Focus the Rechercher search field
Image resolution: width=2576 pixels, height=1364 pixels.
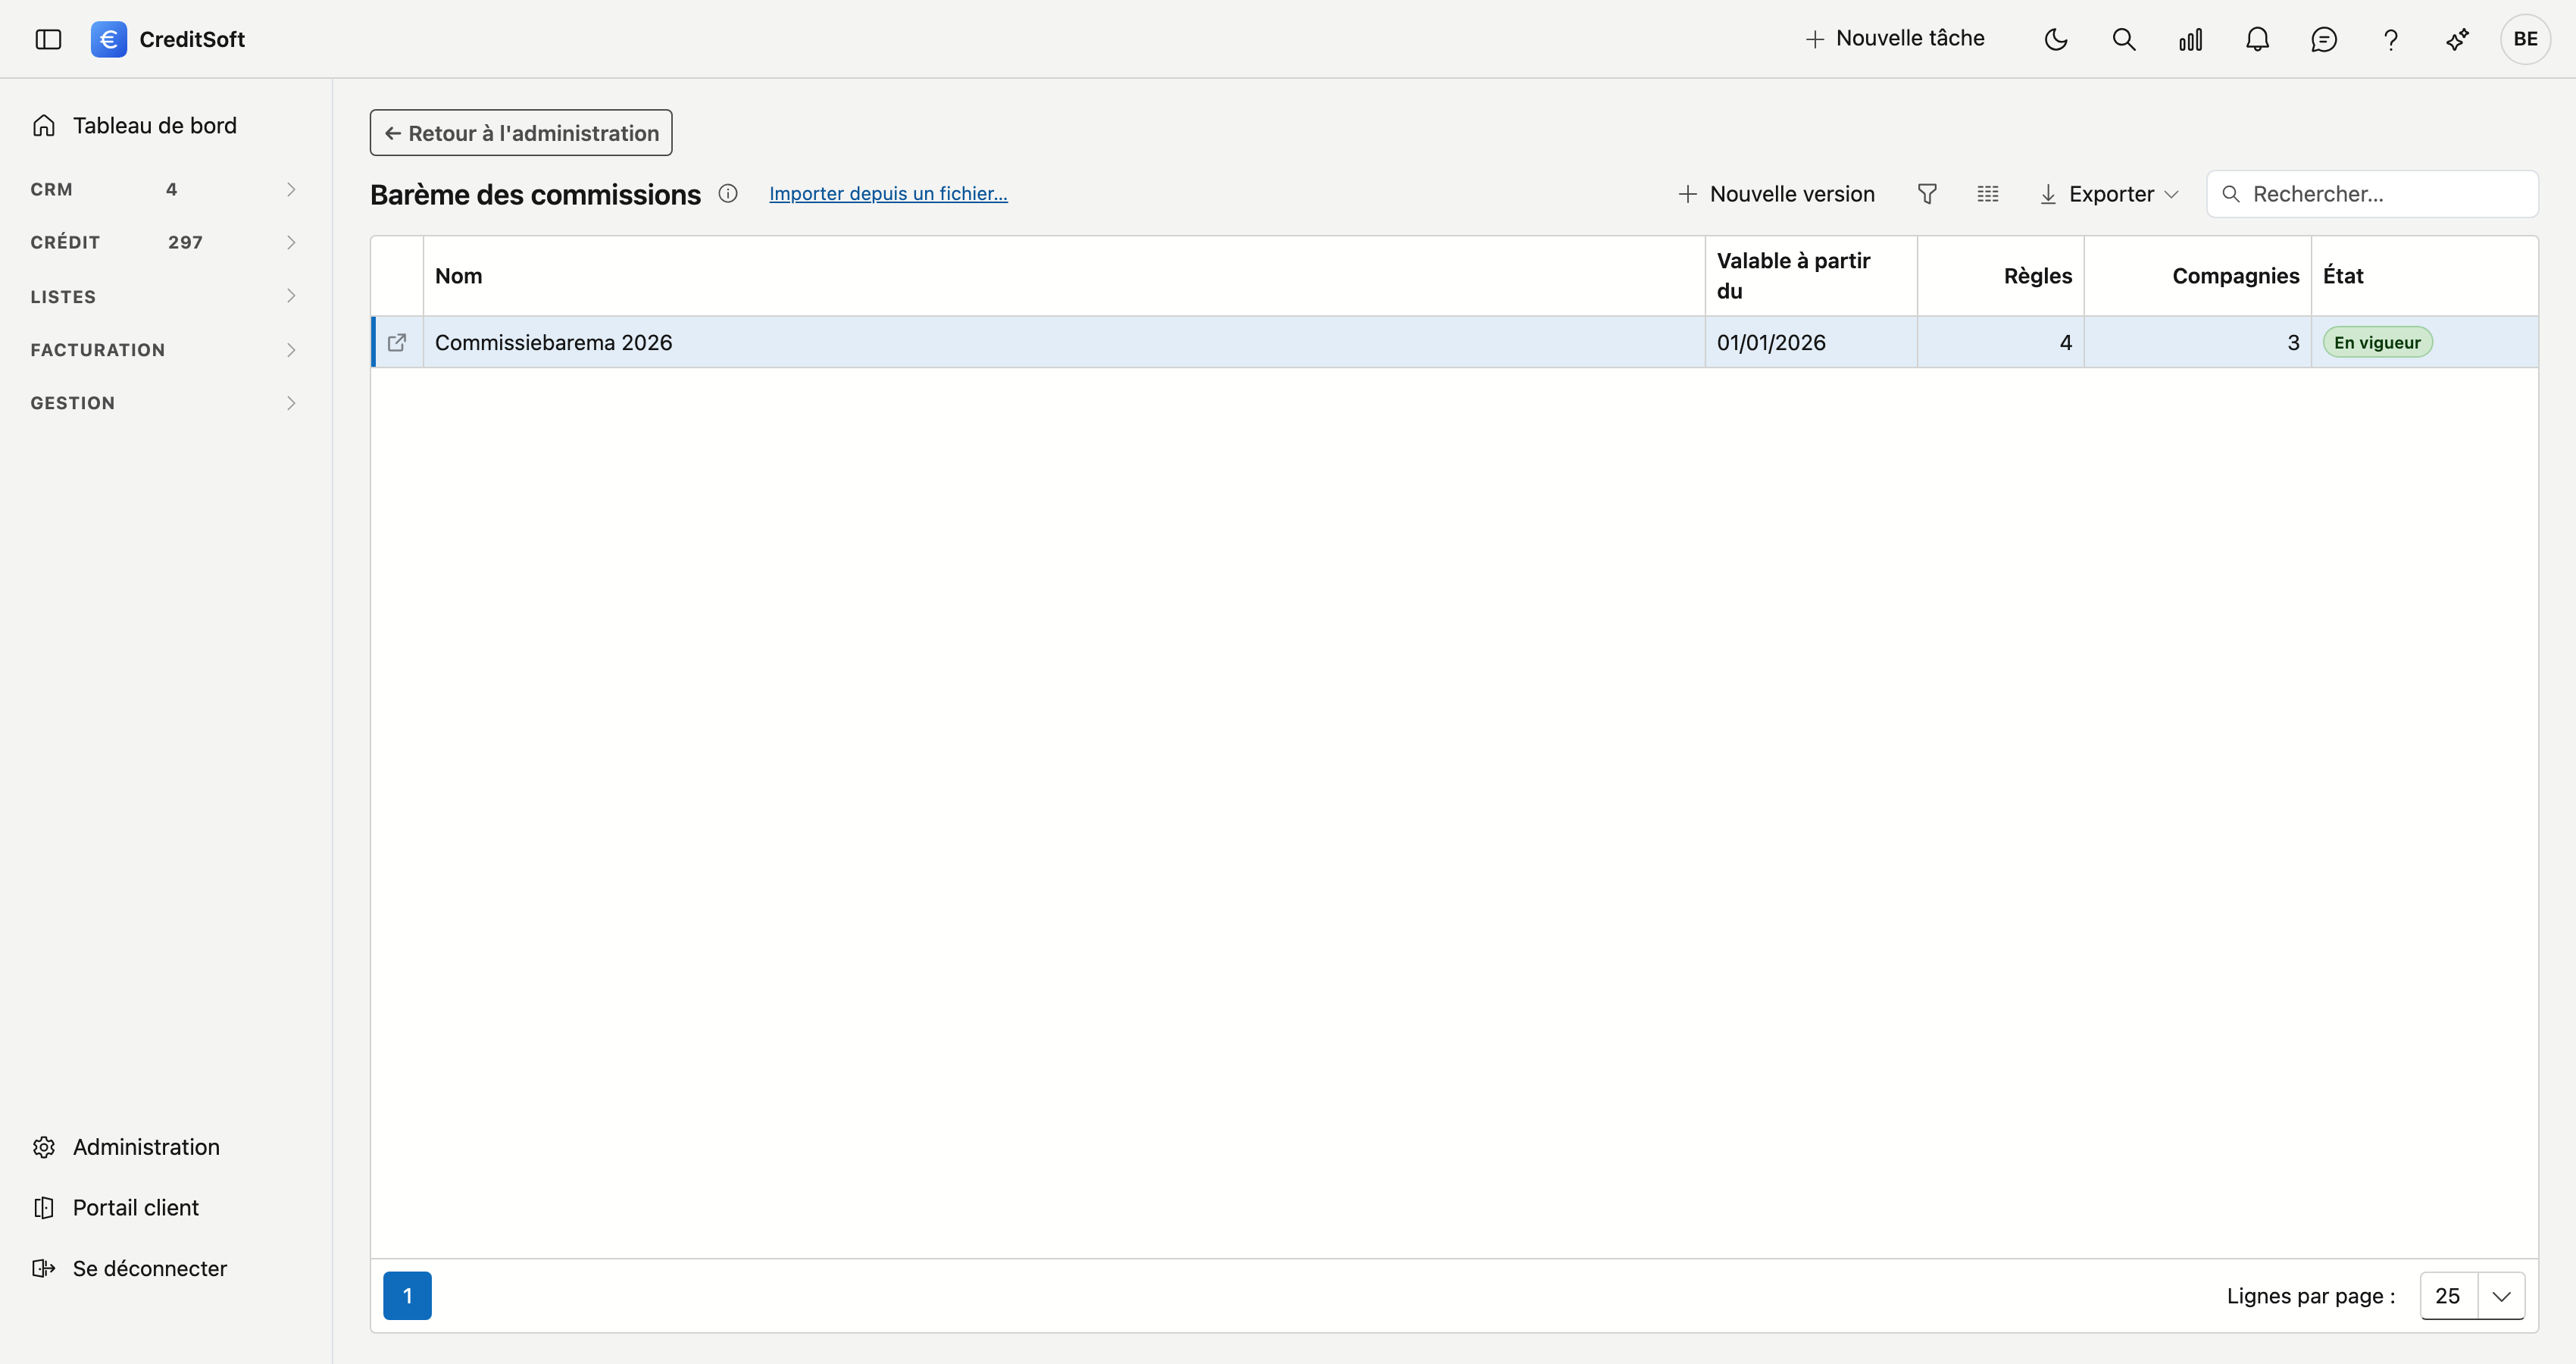click(2372, 194)
